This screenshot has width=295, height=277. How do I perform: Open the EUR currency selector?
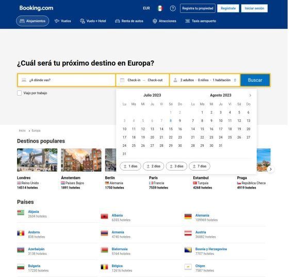[146, 8]
